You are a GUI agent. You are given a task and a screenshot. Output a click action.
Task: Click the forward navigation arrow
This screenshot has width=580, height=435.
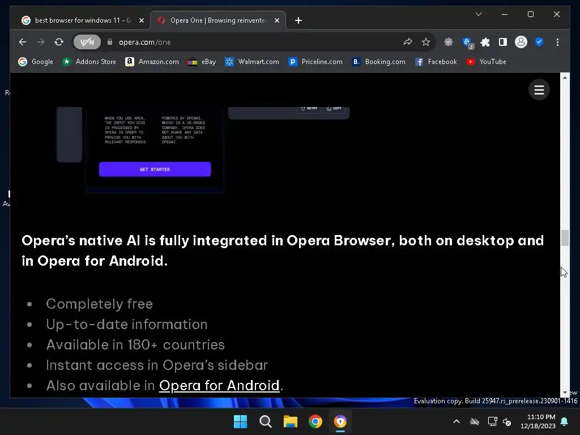(41, 42)
